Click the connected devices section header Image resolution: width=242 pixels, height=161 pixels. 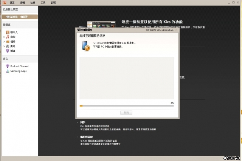(x=20, y=9)
